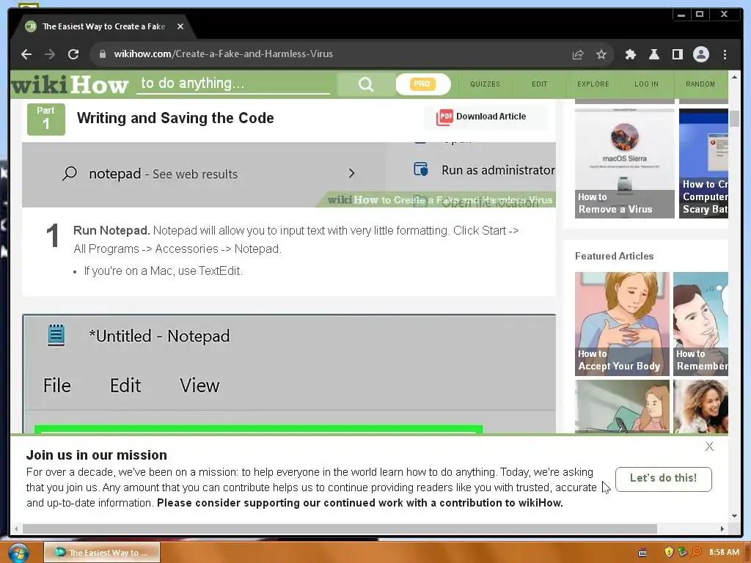Click the orange search tray icon
The image size is (751, 563).
point(697,553)
